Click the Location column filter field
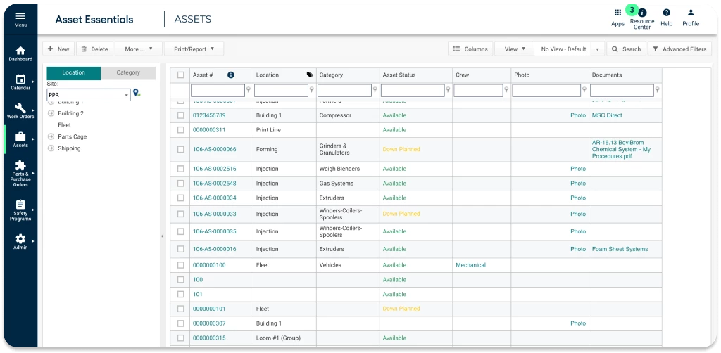721x353 pixels. (x=281, y=91)
